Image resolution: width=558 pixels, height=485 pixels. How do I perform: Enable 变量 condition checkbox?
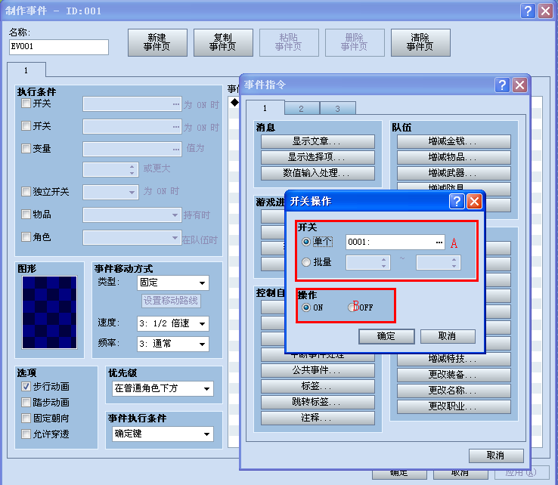(x=26, y=148)
